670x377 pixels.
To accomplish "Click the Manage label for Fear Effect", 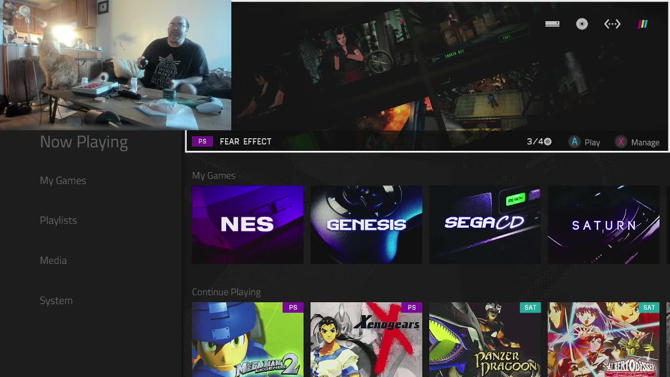I will 645,142.
